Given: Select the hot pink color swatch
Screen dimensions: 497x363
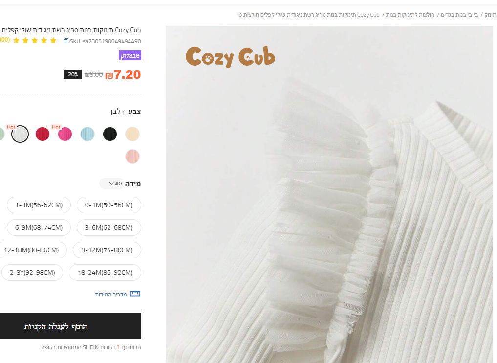Looking at the screenshot, I should [x=65, y=134].
